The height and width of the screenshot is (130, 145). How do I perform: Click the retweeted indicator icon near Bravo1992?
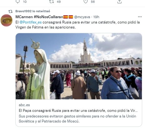click(10, 11)
